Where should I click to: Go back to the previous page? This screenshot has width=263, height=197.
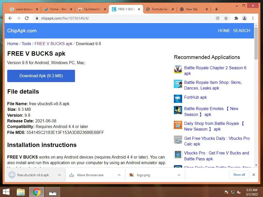10,18
